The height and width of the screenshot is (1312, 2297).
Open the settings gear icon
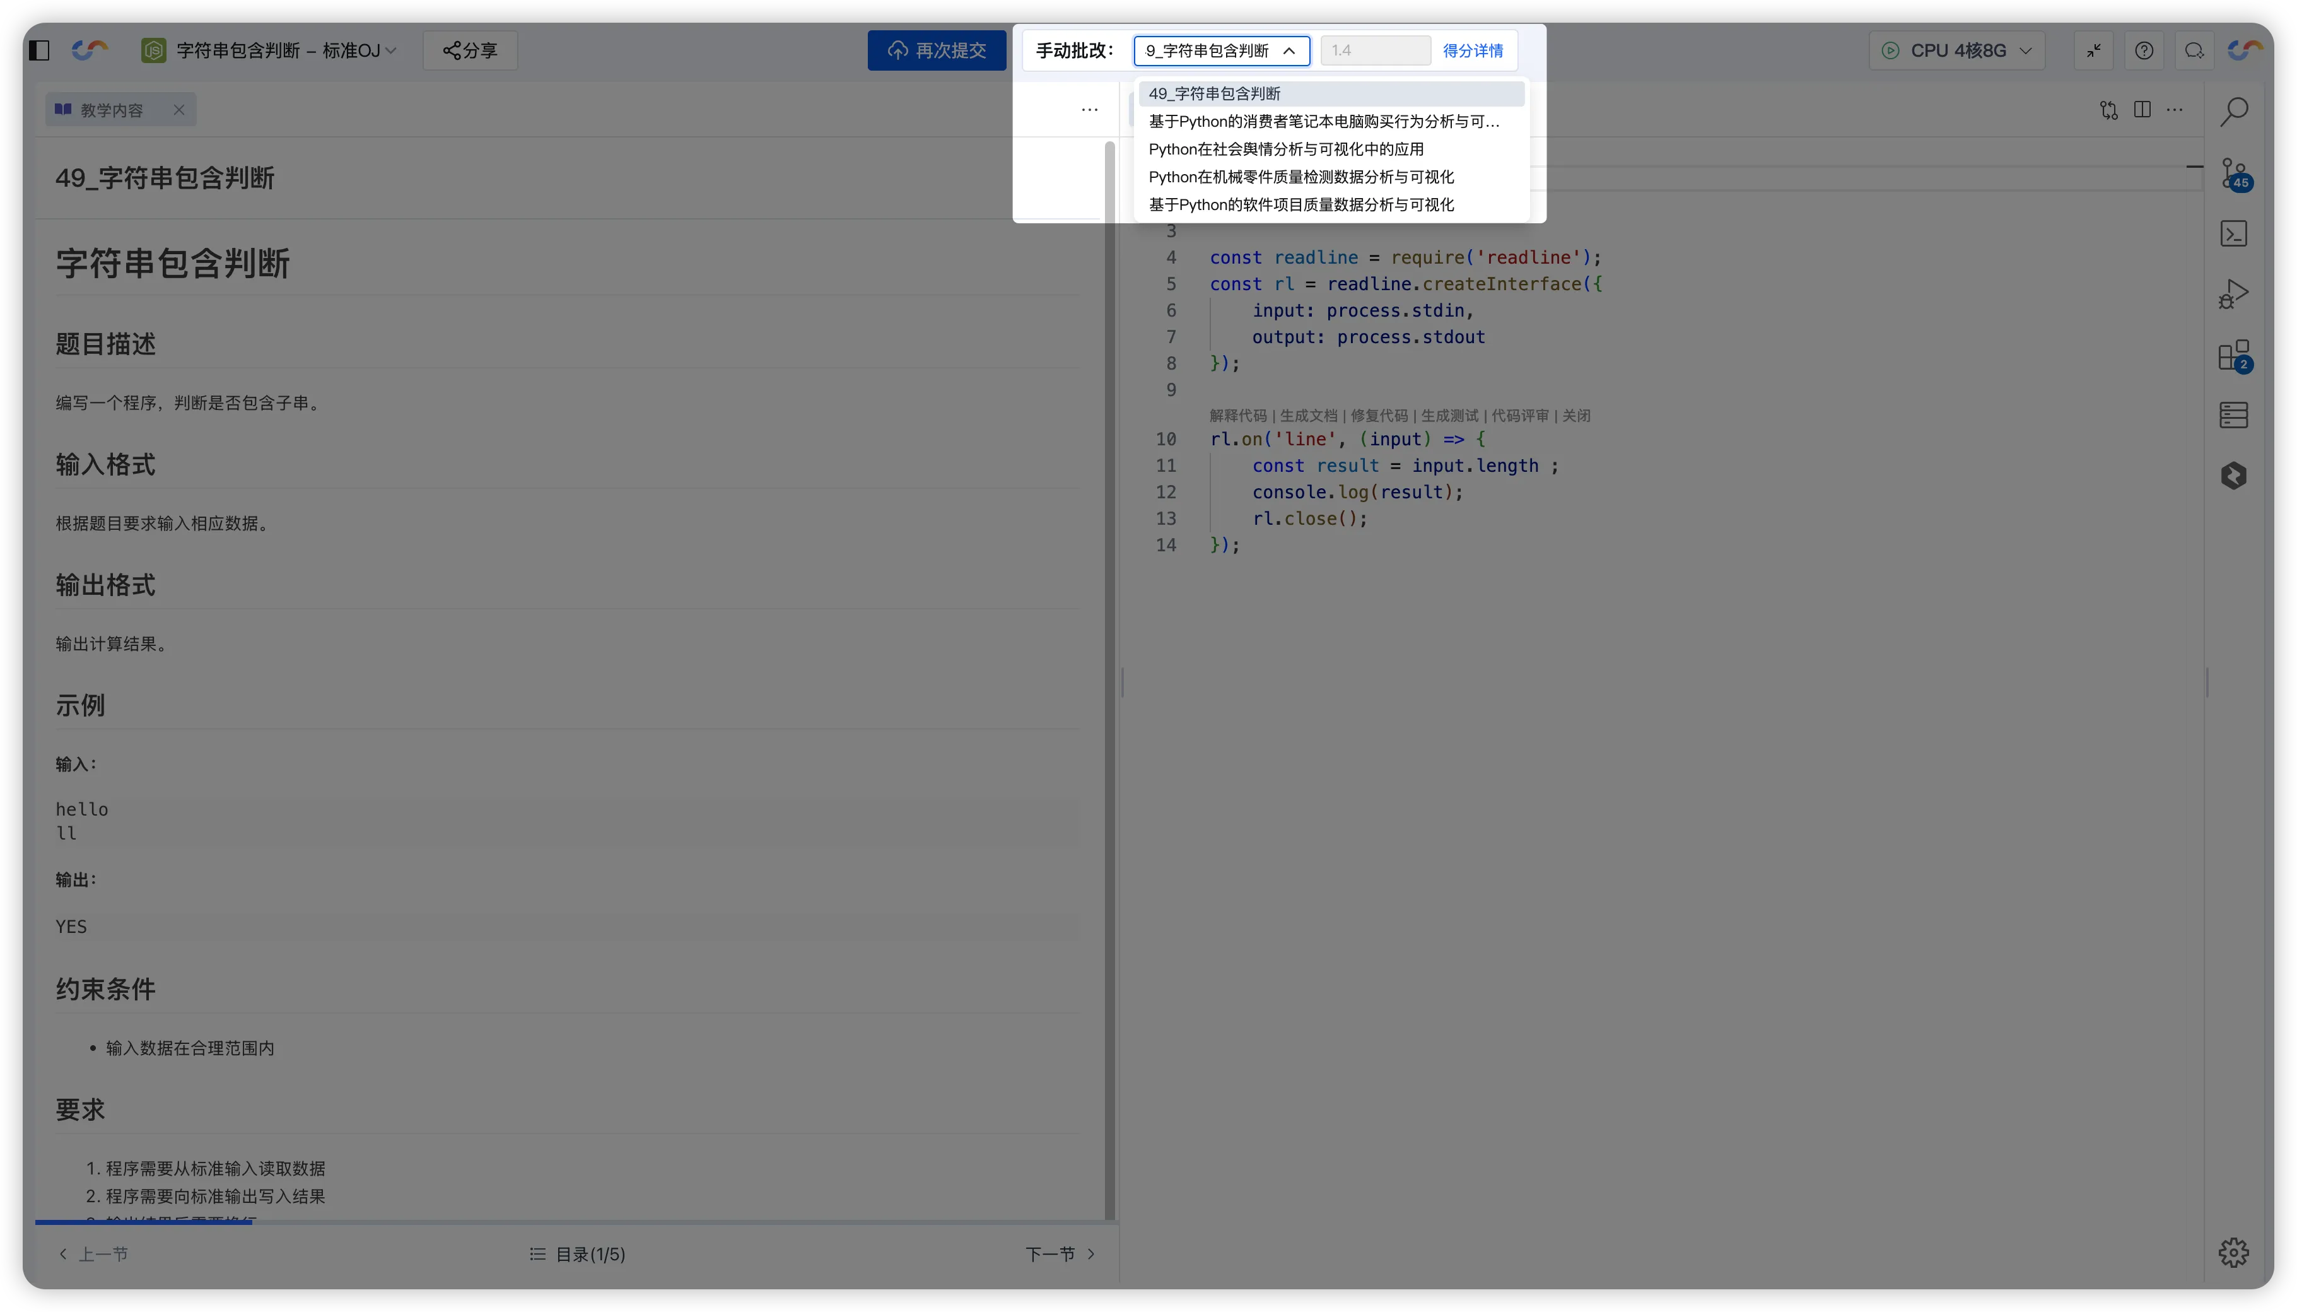pos(2233,1251)
